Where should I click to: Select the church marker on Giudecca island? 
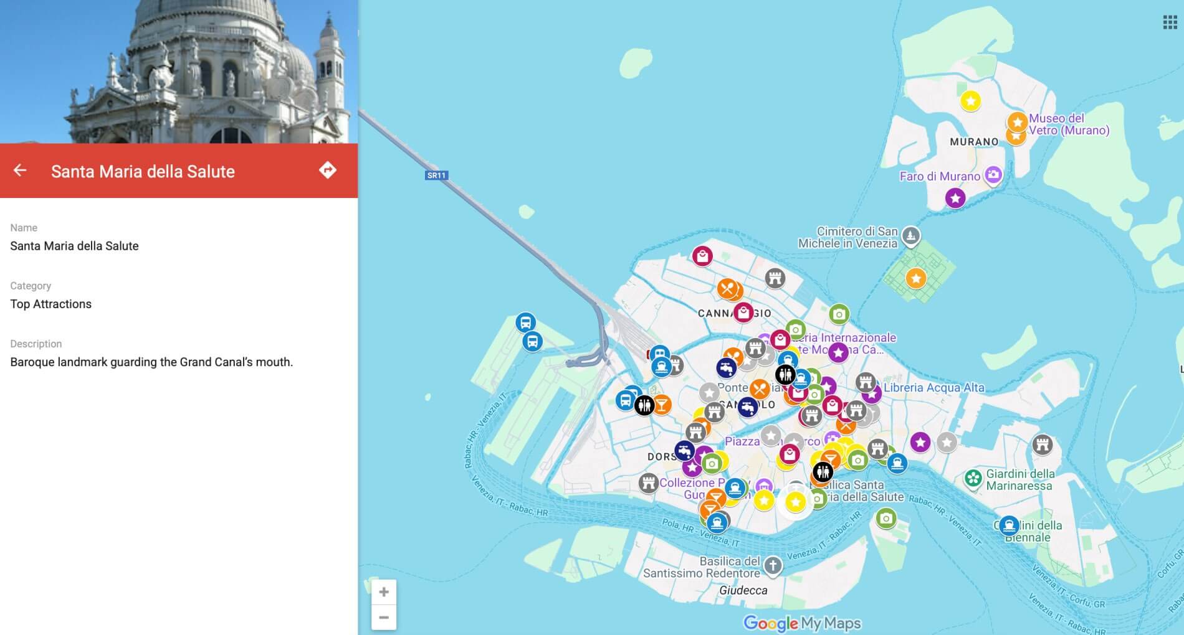773,567
